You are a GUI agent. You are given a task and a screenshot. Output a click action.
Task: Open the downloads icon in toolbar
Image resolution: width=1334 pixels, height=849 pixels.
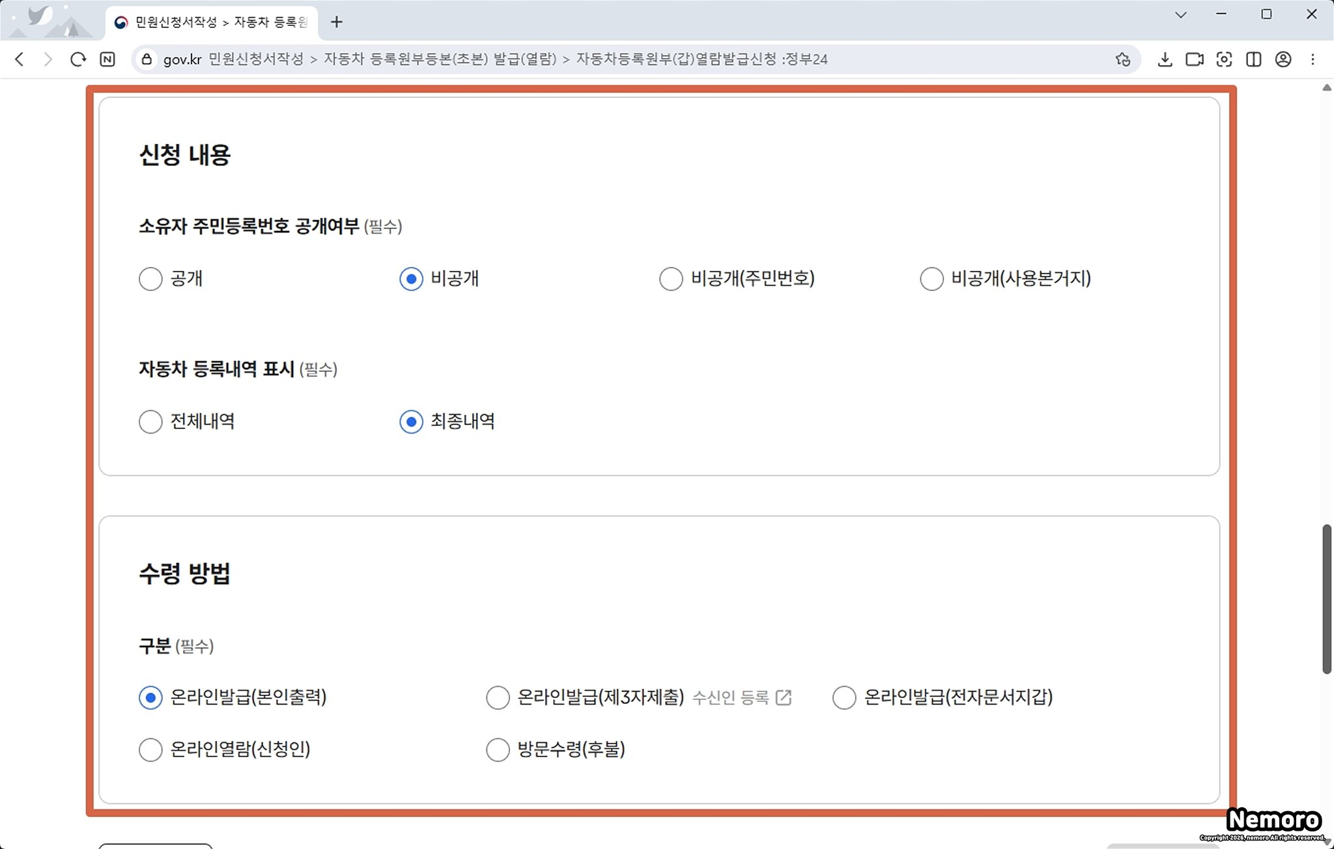[1165, 59]
